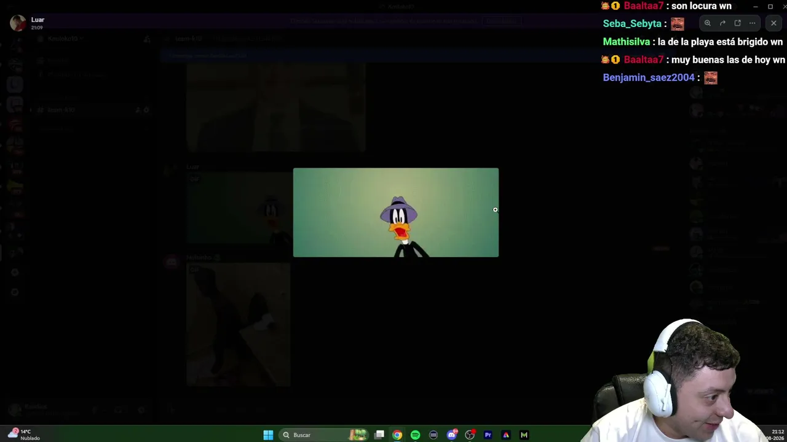Forward the image with the arrow icon

[x=722, y=23]
